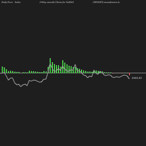146x146 pixels.
Task: Click the '(13day smooth) Charts for 542665' text
Action: pos(56,2)
